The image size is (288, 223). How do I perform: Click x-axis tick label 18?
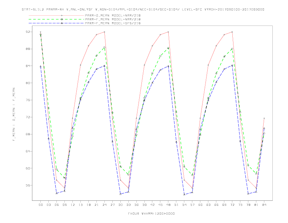[88, 205]
